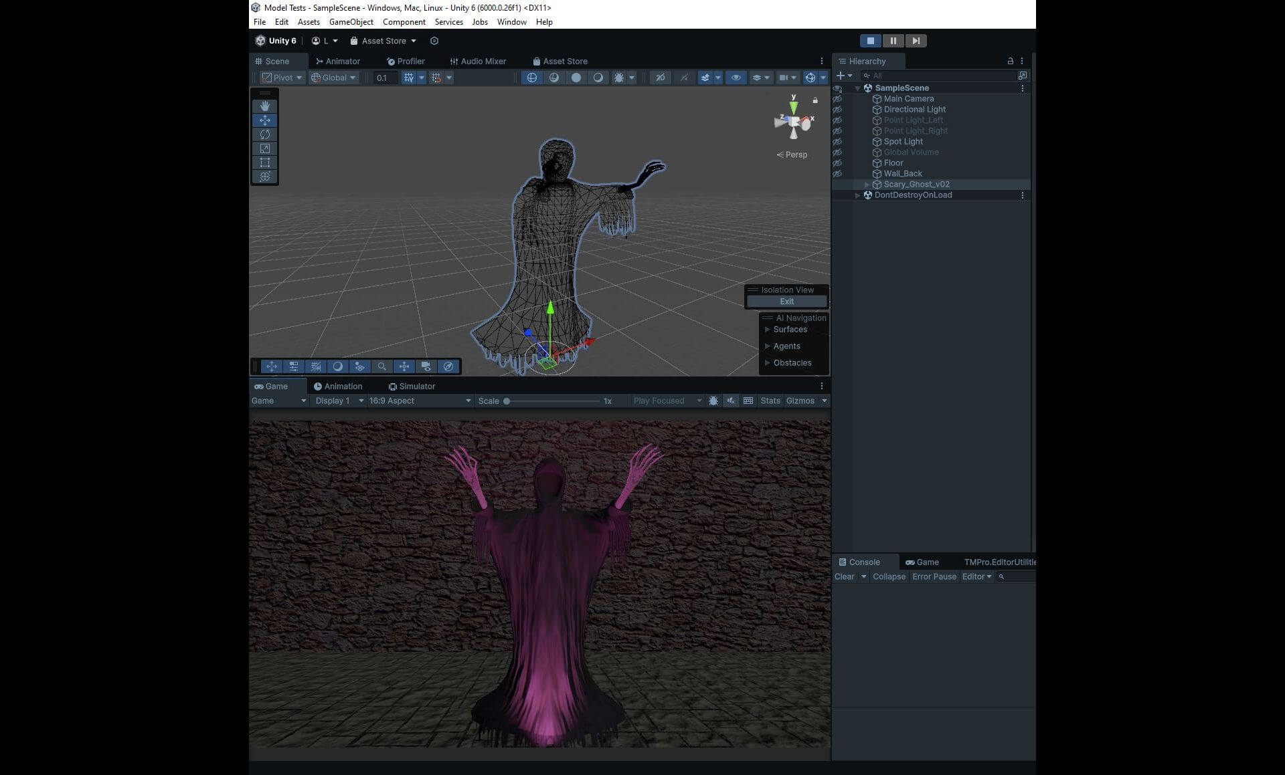
Task: Open Game view panel three-dot menu
Action: [x=822, y=386]
